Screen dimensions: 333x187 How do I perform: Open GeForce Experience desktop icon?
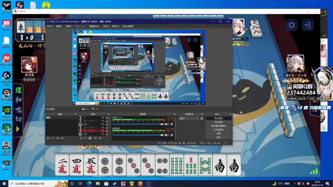tap(7, 112)
